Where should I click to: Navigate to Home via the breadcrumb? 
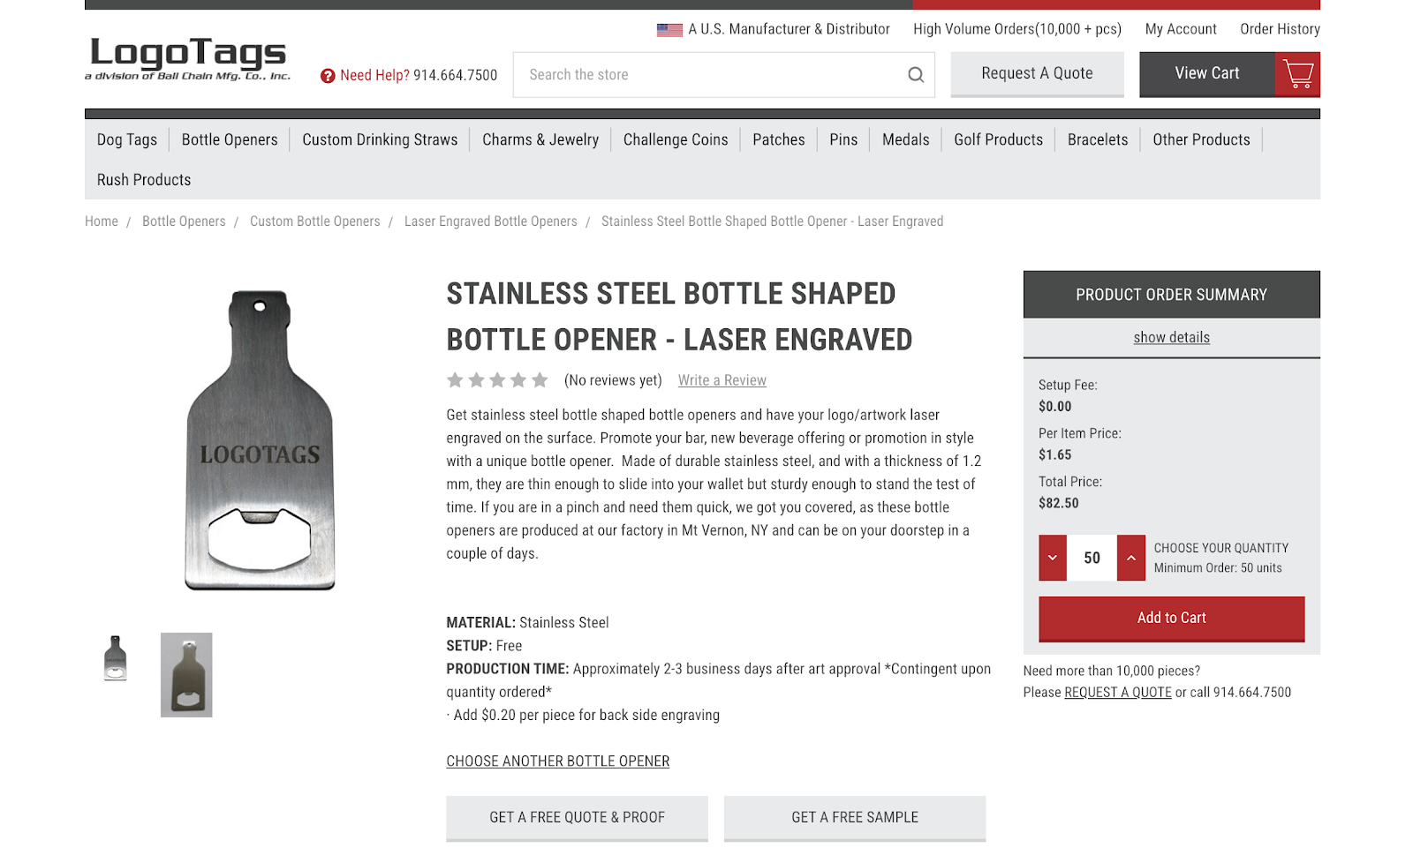(x=101, y=221)
